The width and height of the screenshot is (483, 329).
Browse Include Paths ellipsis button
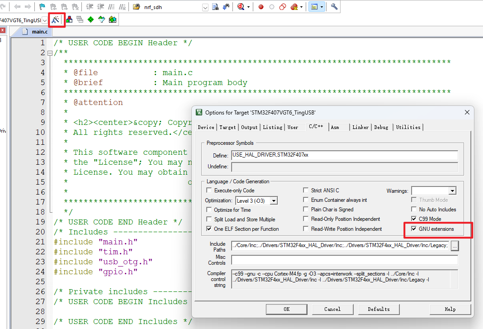(455, 246)
